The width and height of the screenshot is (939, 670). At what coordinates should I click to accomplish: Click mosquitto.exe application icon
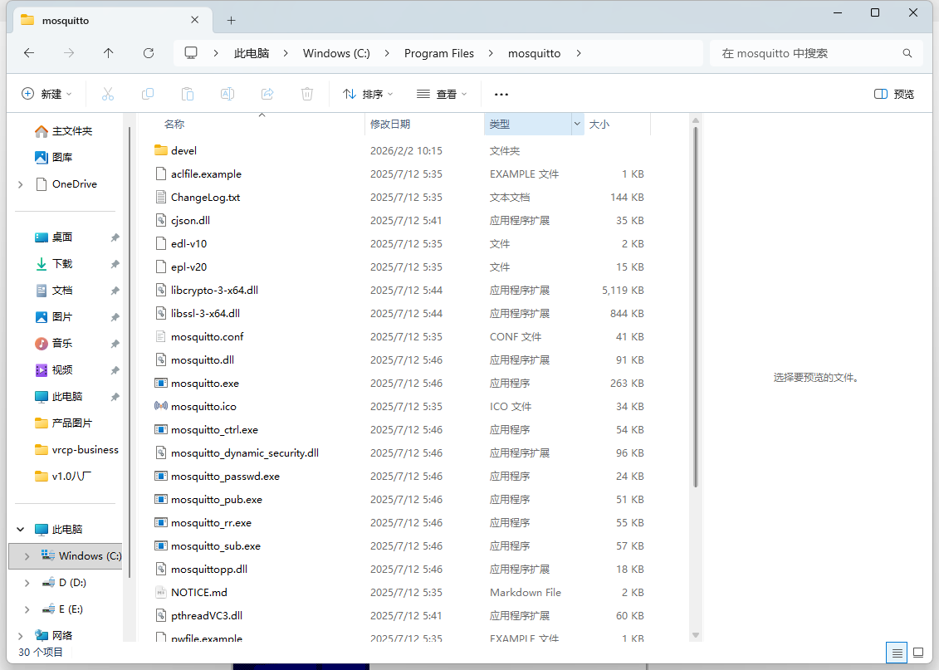click(160, 383)
